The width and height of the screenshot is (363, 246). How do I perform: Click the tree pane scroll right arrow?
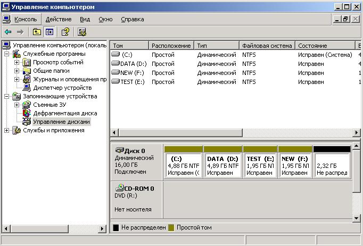(x=102, y=229)
